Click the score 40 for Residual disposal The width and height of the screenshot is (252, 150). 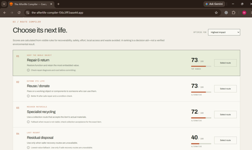[x=194, y=137]
